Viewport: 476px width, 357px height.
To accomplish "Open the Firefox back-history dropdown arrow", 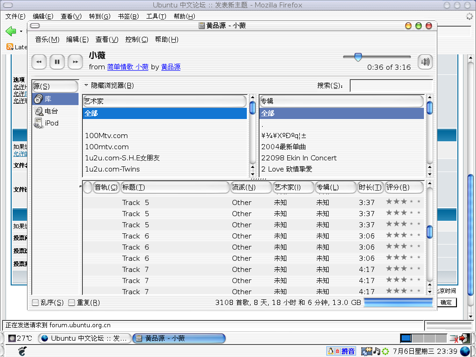I will point(21,31).
